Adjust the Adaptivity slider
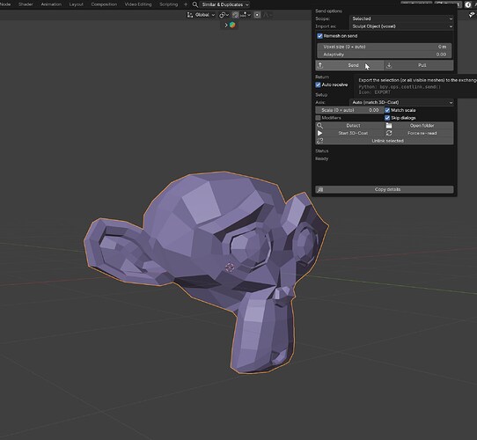The width and height of the screenshot is (477, 440). click(x=385, y=55)
